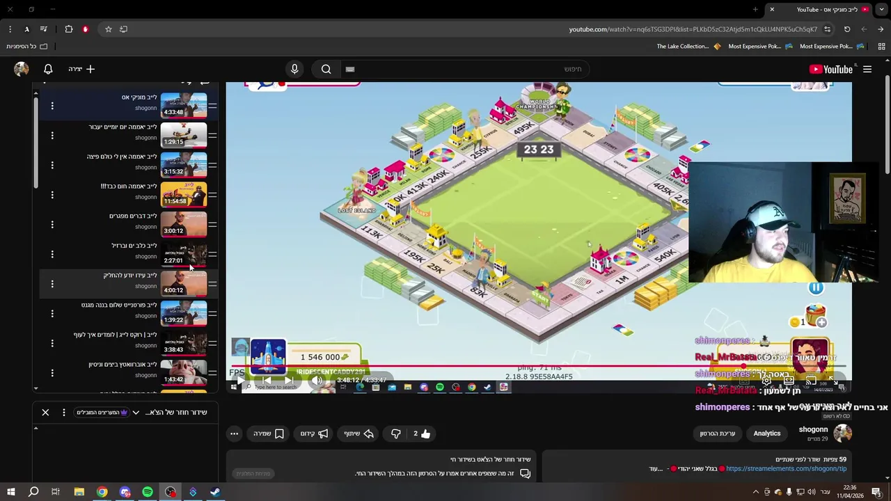Click the address bar URL
Image resolution: width=891 pixels, height=501 pixels.
pos(693,29)
